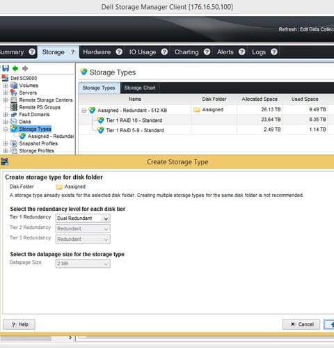This screenshot has height=348, width=334.
Task: Open help icon beside Summary tab
Action: tap(32, 52)
